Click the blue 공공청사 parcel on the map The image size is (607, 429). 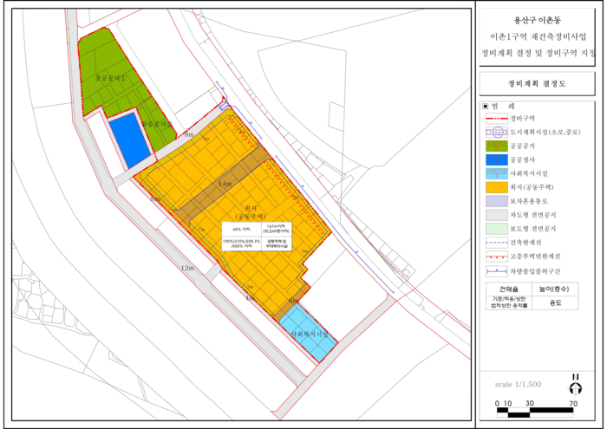(x=130, y=140)
